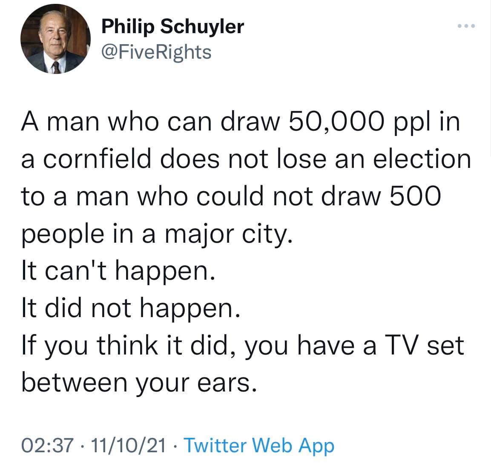This screenshot has width=491, height=468.
Task: Click the line It did not happen
Action: pyautogui.click(x=131, y=309)
